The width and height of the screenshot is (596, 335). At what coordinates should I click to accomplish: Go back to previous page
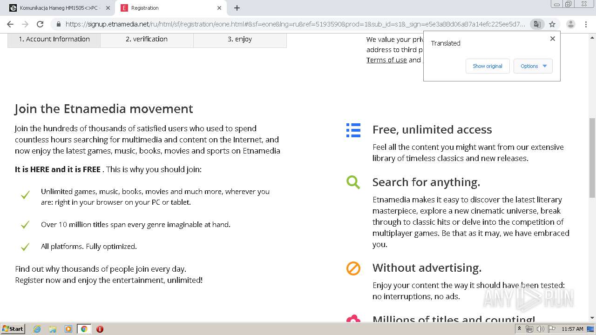click(10, 24)
